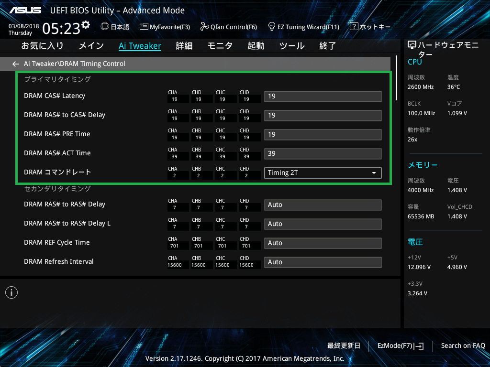Click the DRAM REF Cycle Time field

(x=323, y=243)
